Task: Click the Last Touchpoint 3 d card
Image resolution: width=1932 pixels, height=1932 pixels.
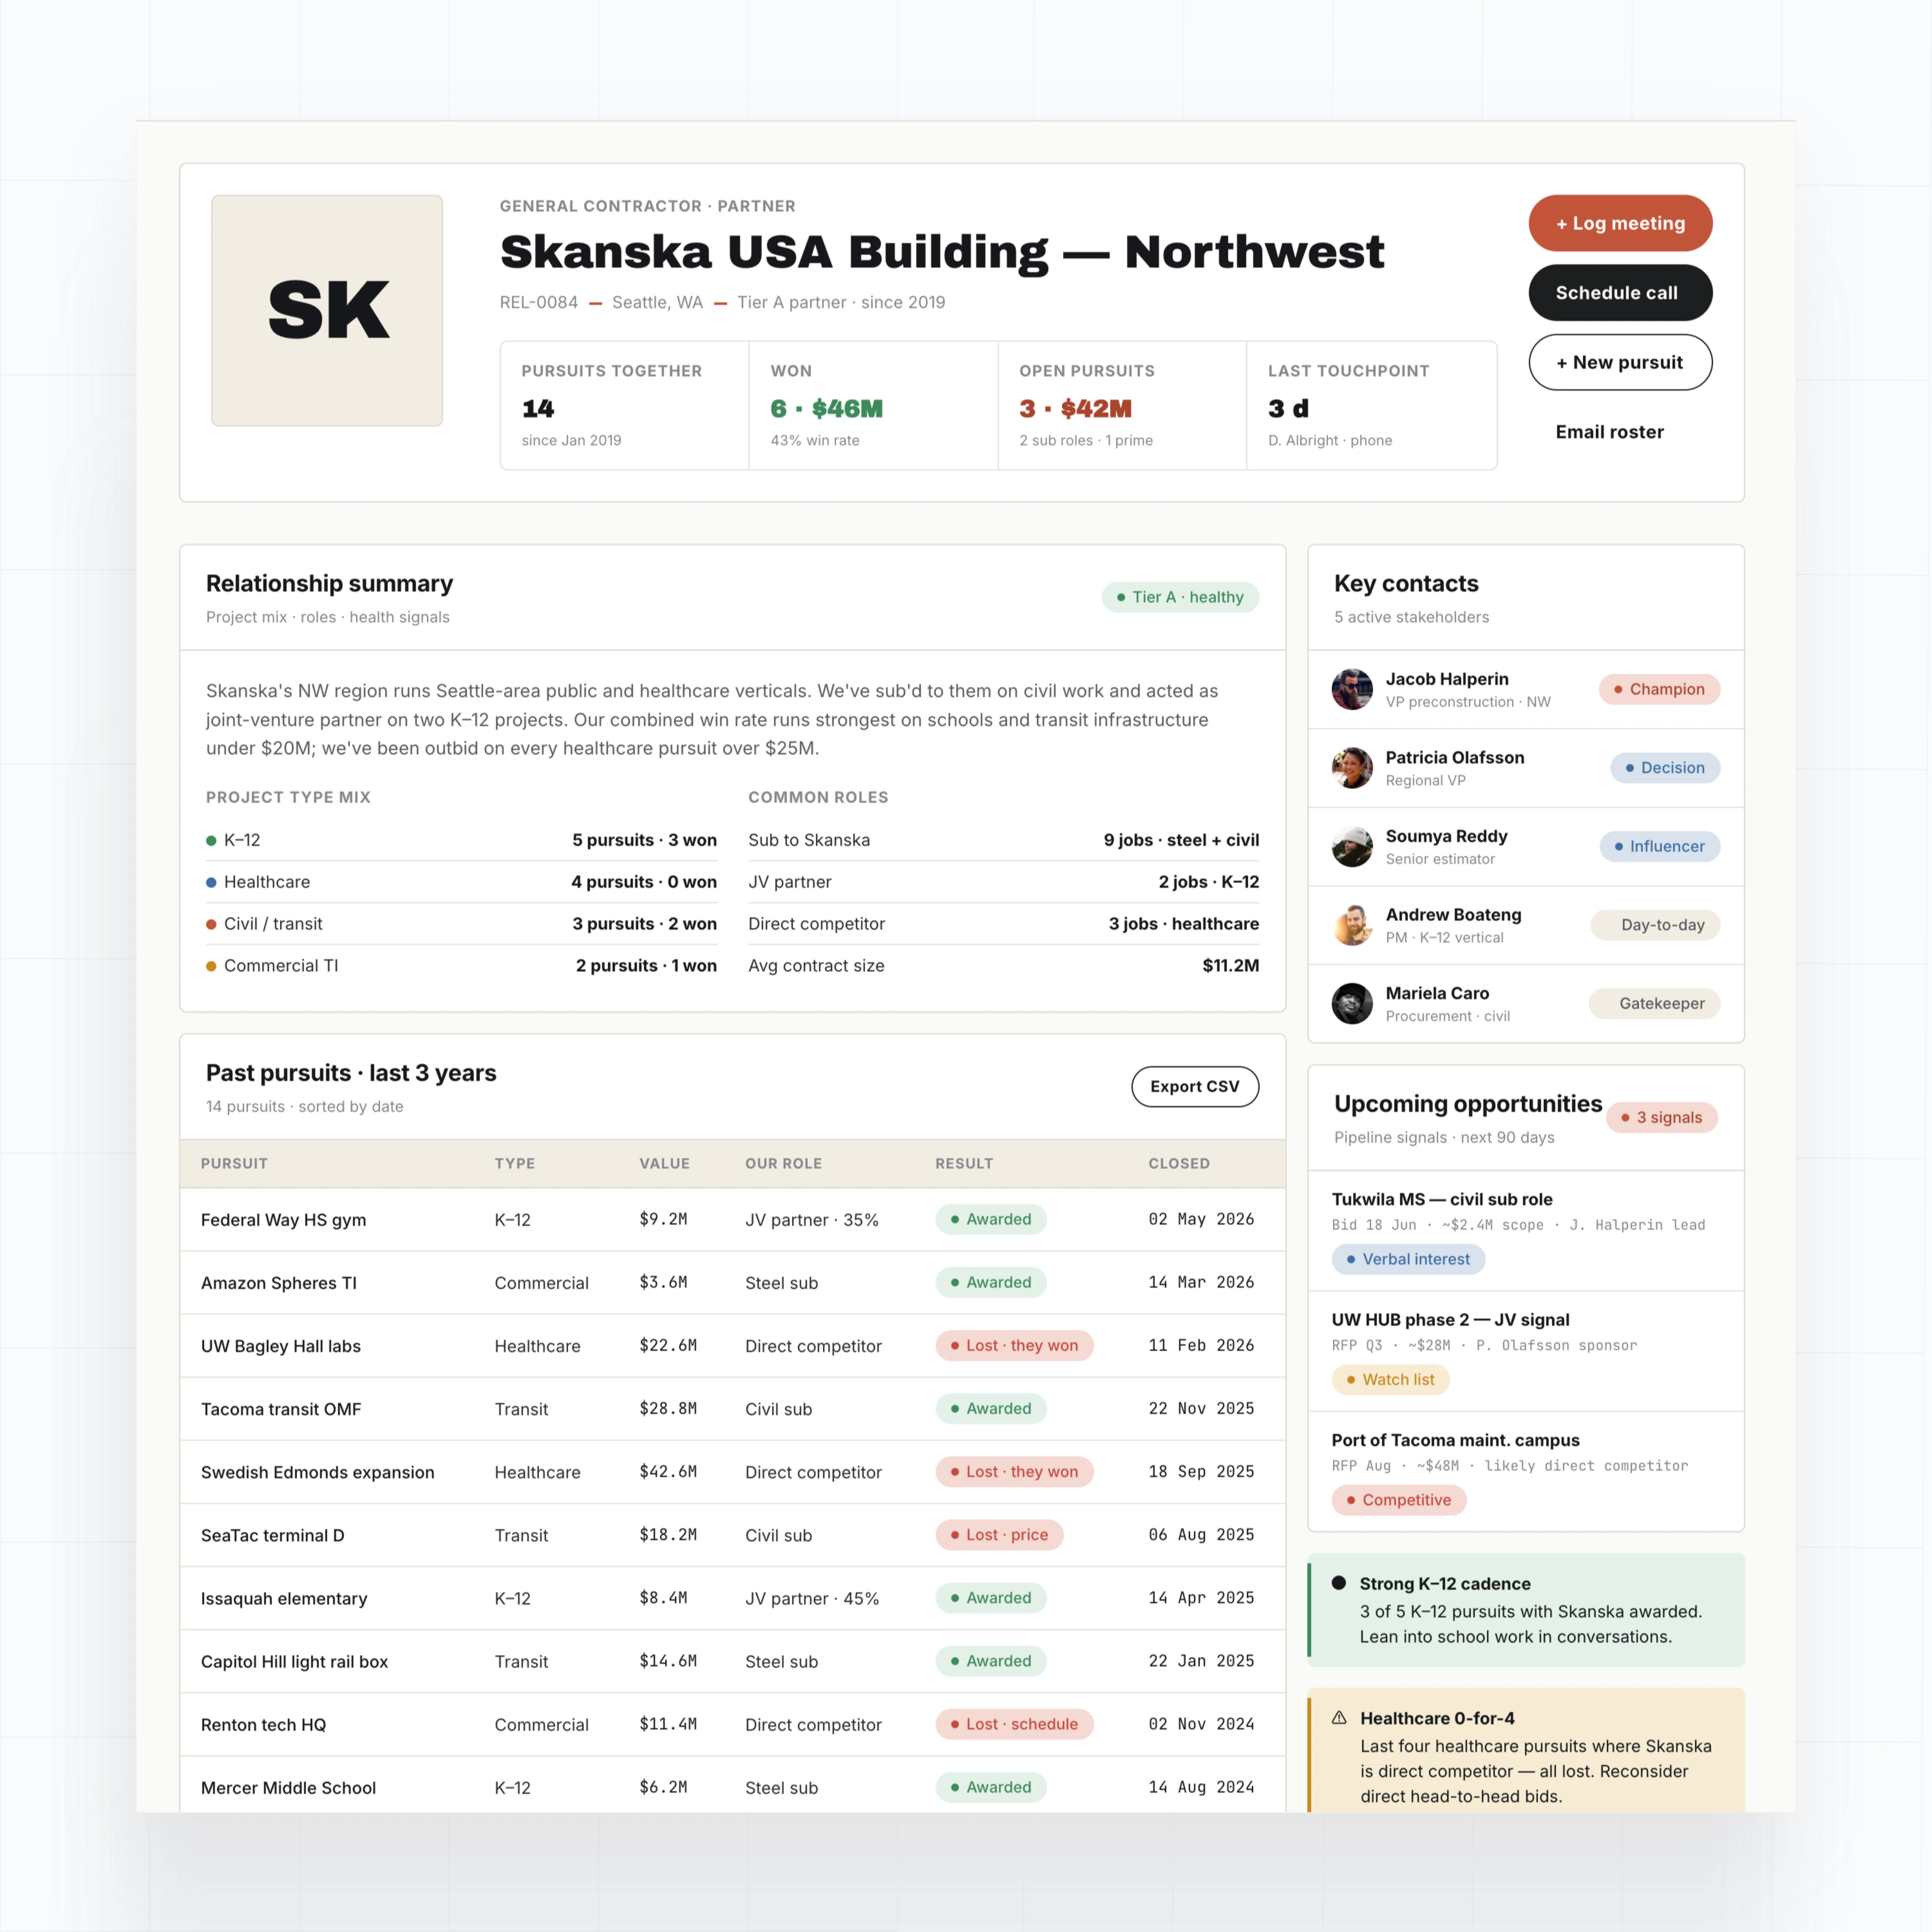Action: click(1372, 405)
